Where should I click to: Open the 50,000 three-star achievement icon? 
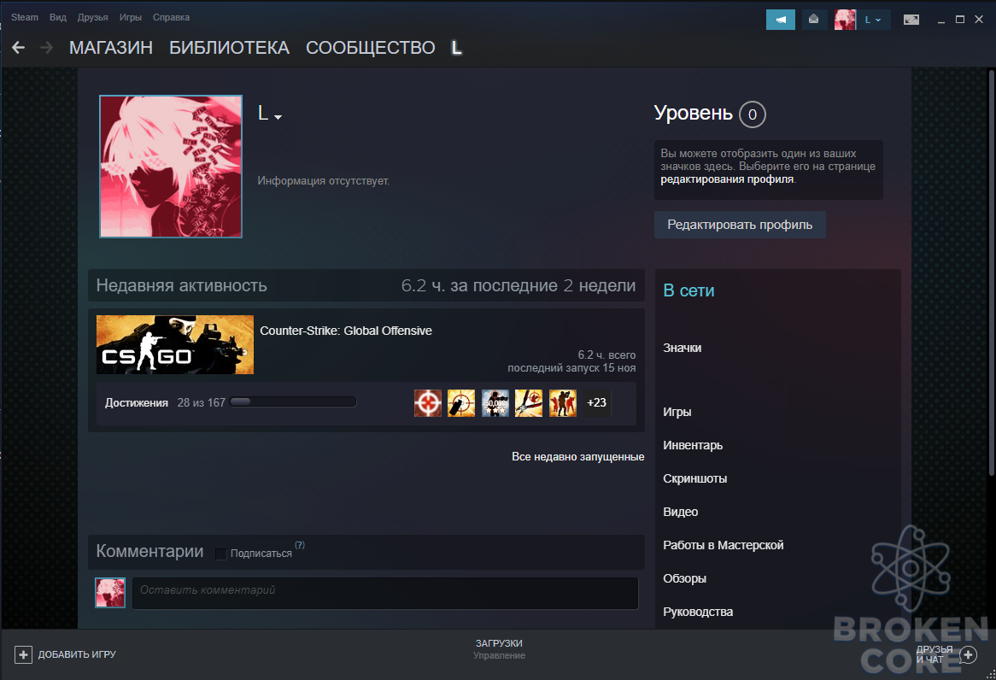click(495, 403)
